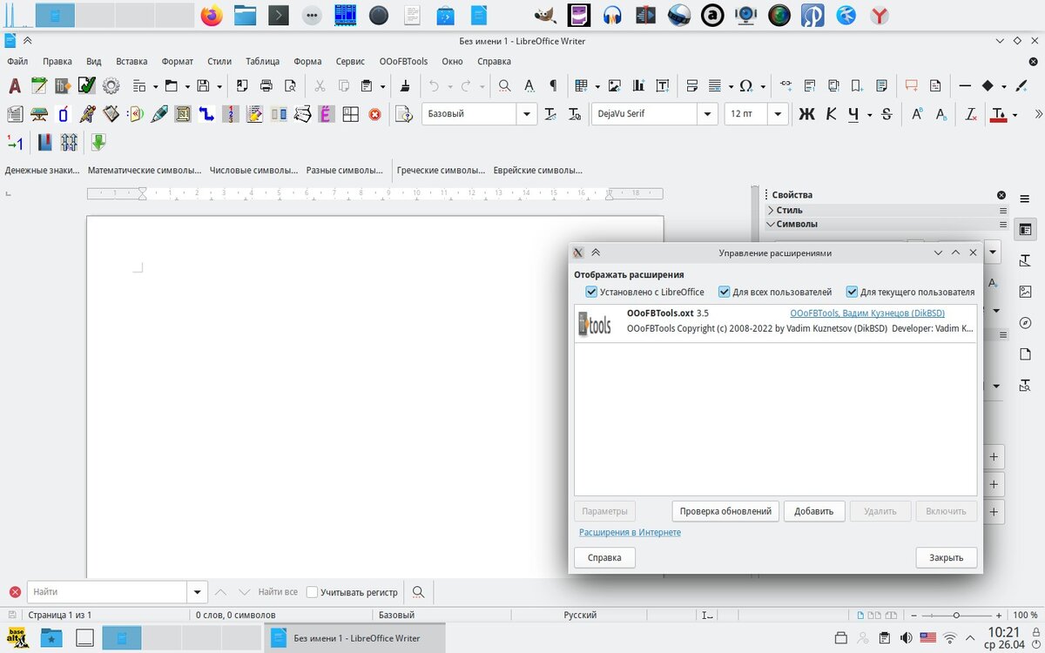Open 'Расширения в Интернете' link

(x=630, y=532)
